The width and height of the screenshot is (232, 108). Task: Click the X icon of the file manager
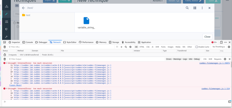(209, 8)
